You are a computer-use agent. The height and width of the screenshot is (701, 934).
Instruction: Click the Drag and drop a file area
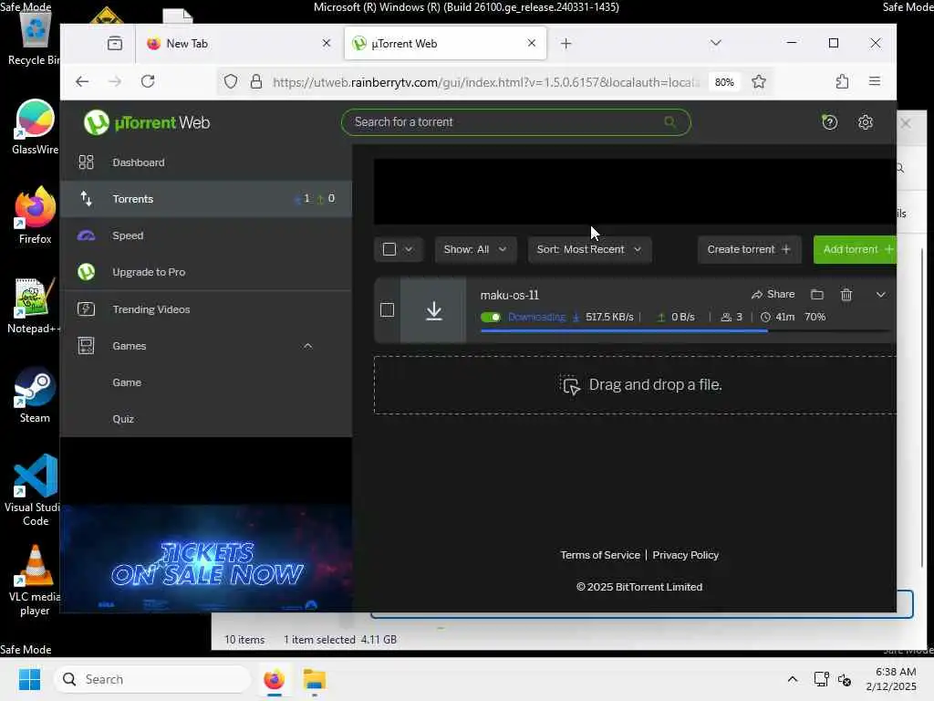pos(635,385)
